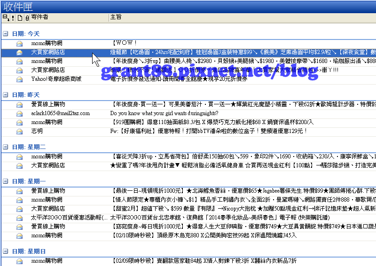Image resolution: width=376 pixels, height=266 pixels.
Task: Select the 日期: 星期一 group header text
Action: point(29,181)
